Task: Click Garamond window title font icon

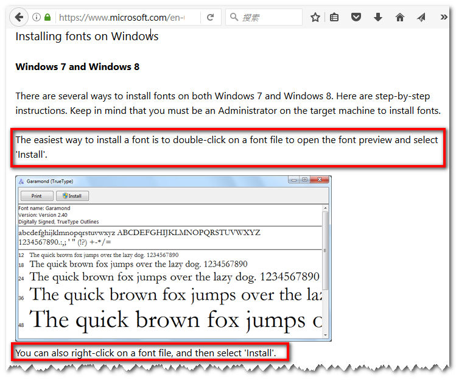Action: 21,181
